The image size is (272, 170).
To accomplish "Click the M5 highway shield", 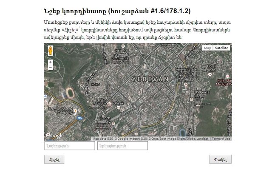I will [x=79, y=118].
